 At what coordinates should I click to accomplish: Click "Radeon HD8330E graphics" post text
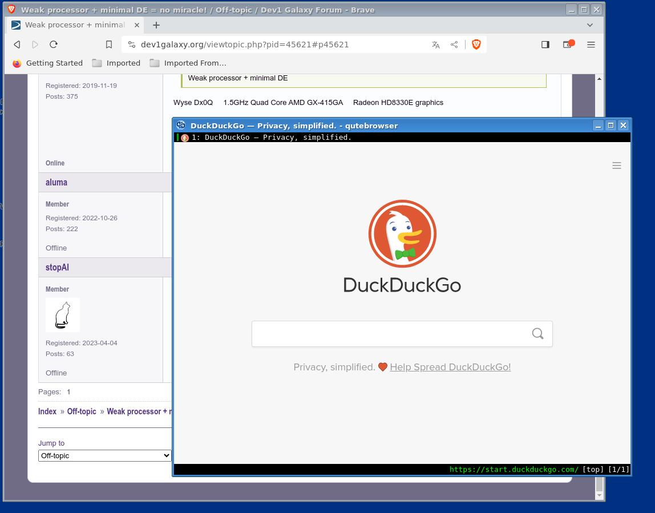tap(398, 103)
